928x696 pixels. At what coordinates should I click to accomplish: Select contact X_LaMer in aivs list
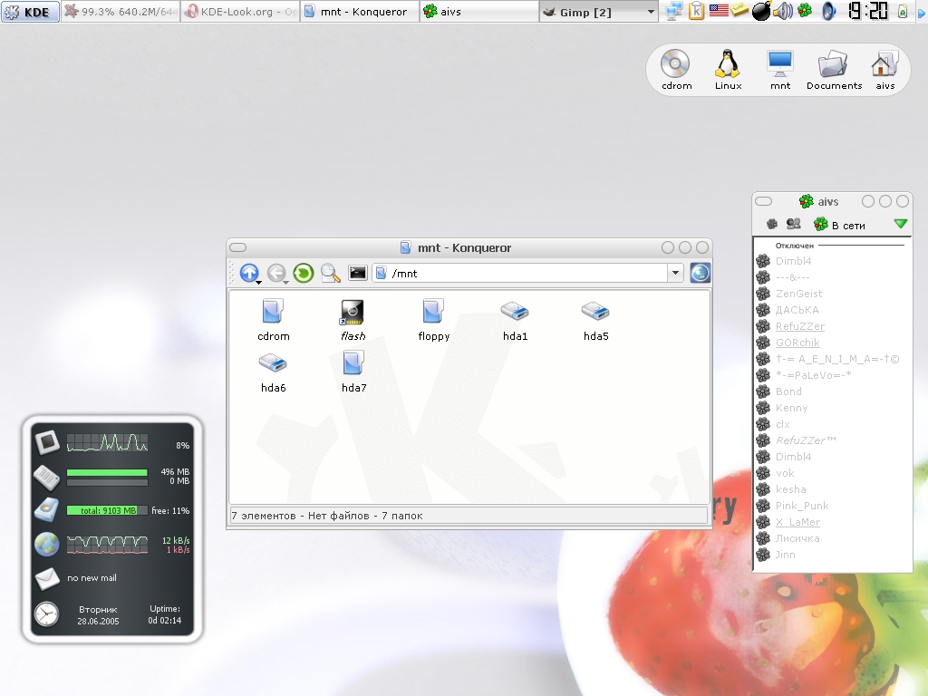[x=797, y=522]
